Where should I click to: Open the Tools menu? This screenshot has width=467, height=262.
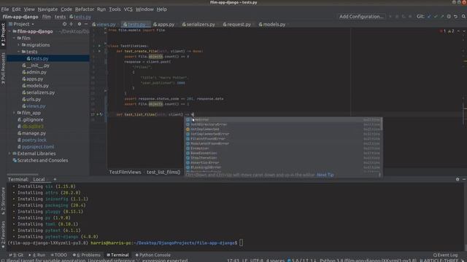(115, 9)
